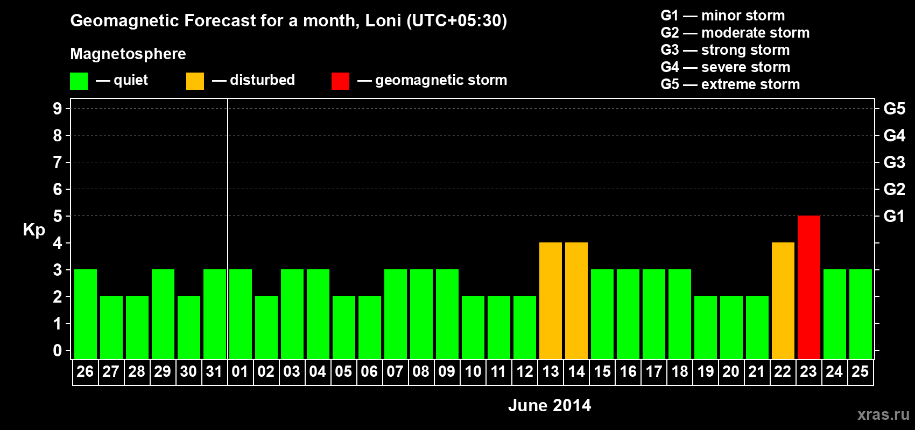Click the 'G4 — severe storm' legend line
915x430 pixels.
[x=725, y=67]
